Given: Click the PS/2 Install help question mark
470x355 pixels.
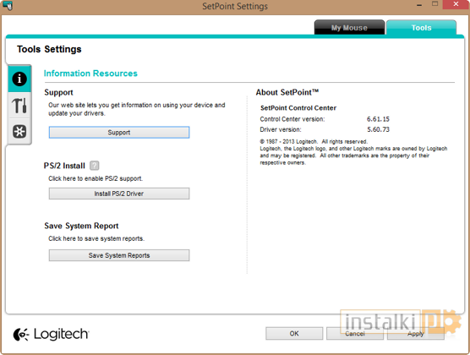Looking at the screenshot, I should click(95, 166).
